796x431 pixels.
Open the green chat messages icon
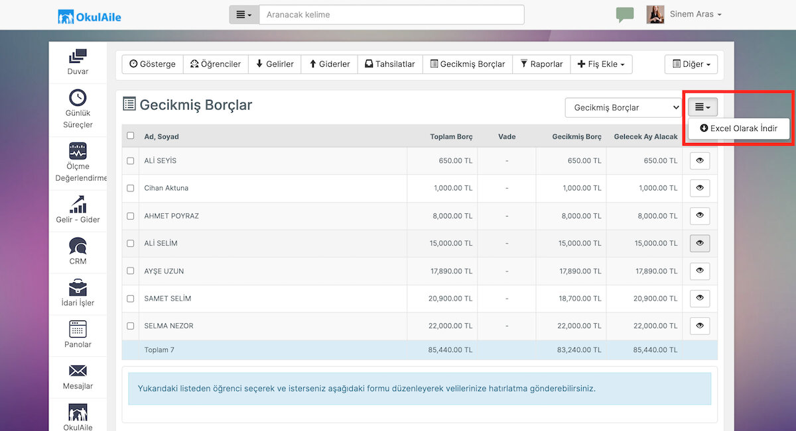click(624, 15)
